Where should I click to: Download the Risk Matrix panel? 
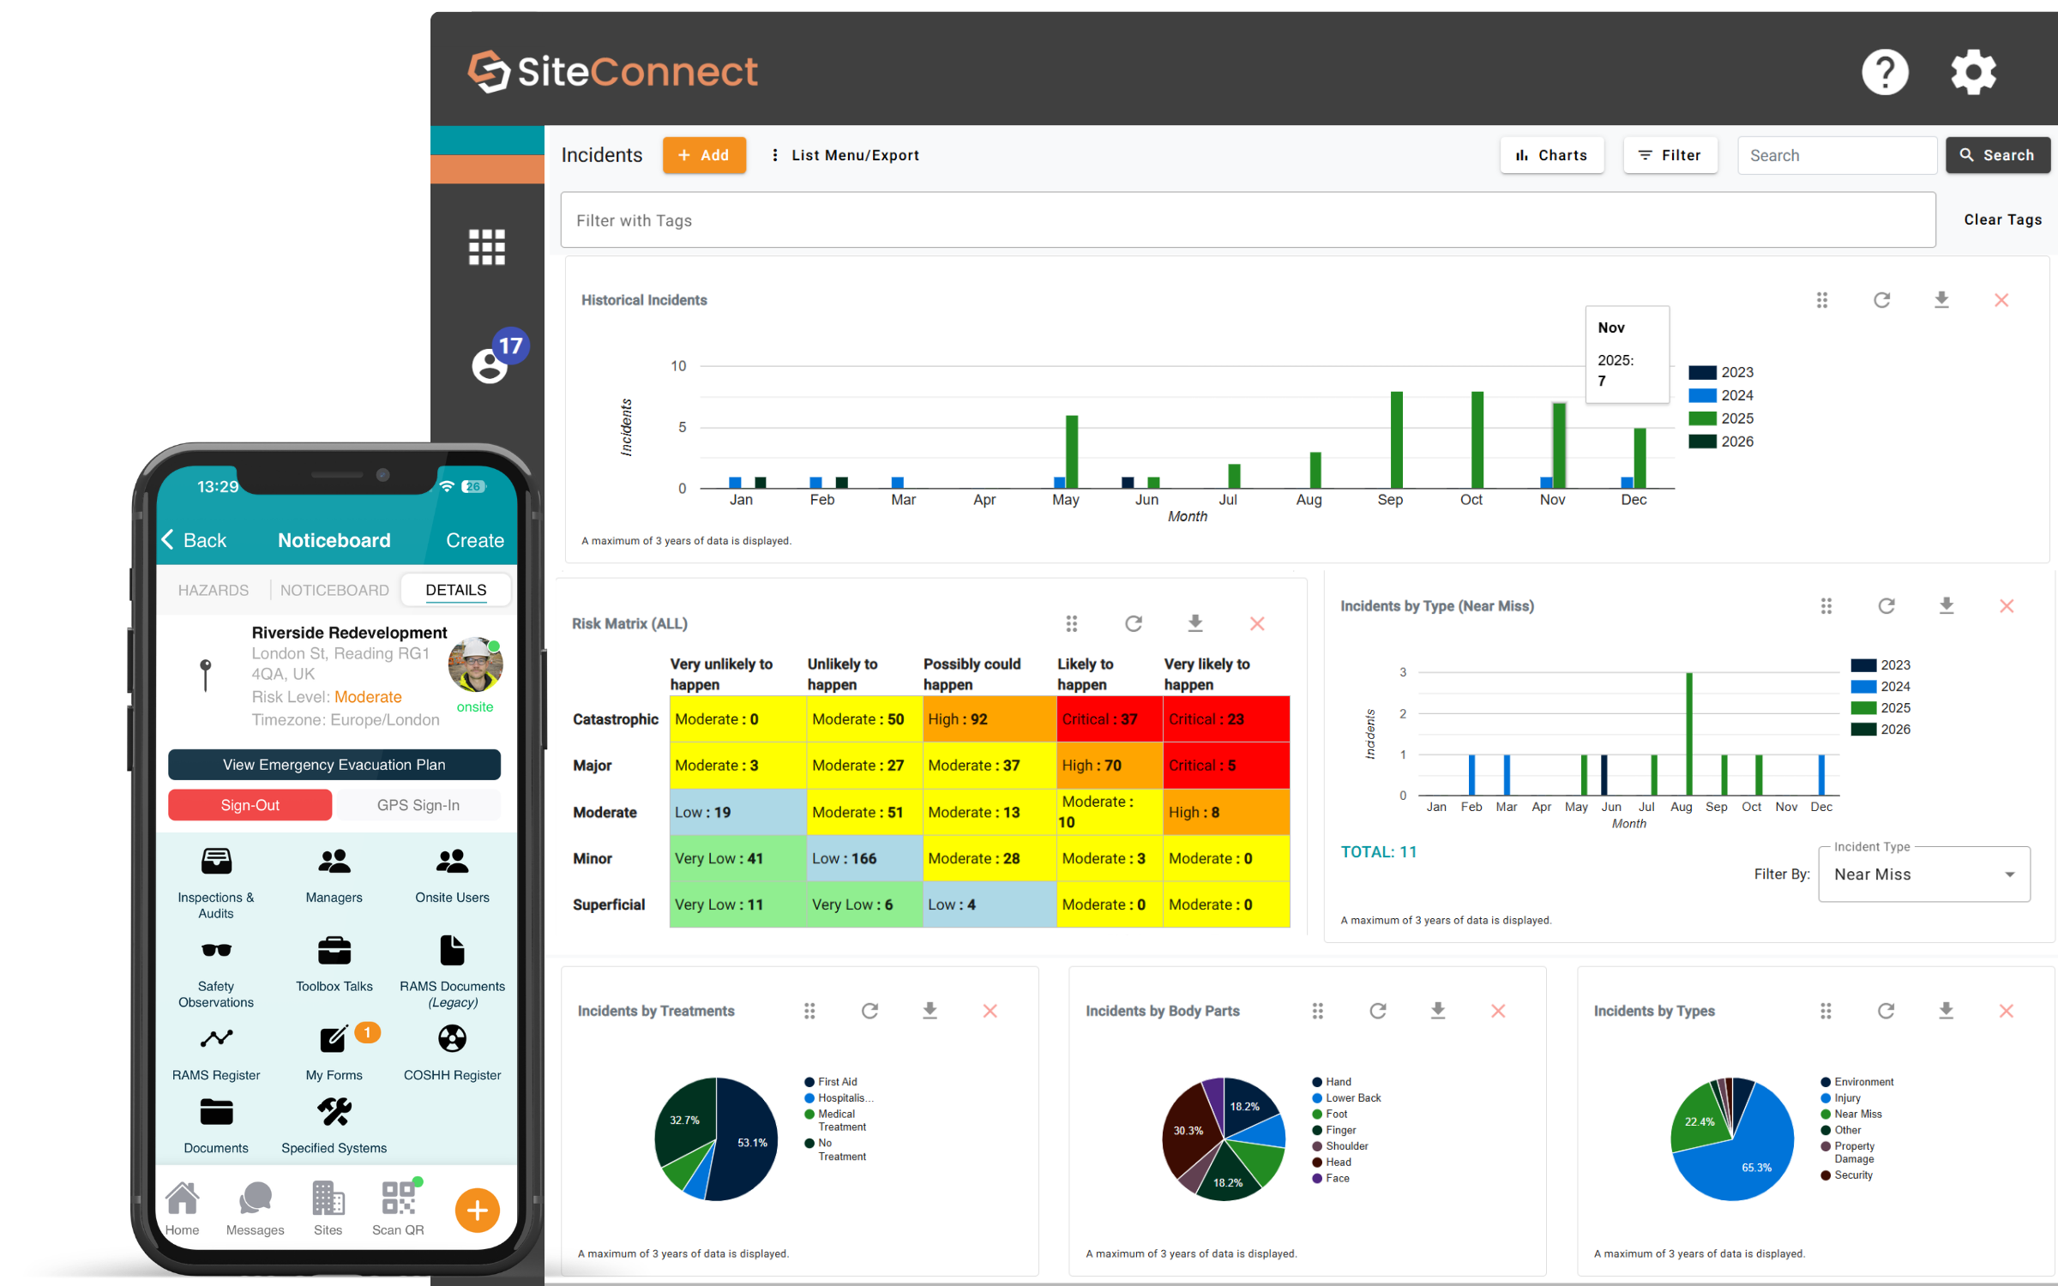[1195, 623]
